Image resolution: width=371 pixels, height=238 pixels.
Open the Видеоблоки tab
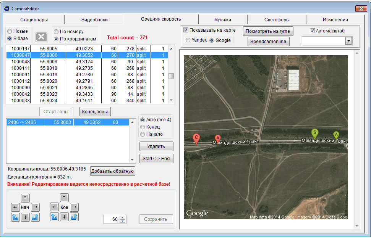click(x=94, y=19)
